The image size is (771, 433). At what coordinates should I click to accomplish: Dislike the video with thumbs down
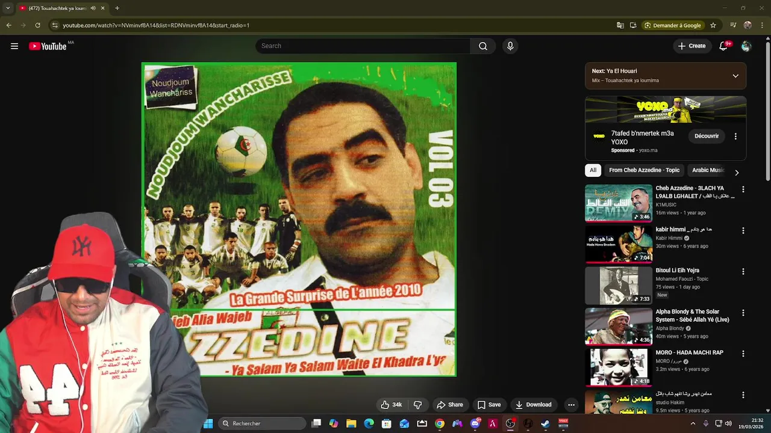click(418, 405)
